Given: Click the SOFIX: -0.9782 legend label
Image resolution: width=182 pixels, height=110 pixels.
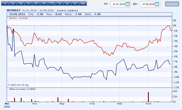Looking at the screenshot, I should 18,18.
